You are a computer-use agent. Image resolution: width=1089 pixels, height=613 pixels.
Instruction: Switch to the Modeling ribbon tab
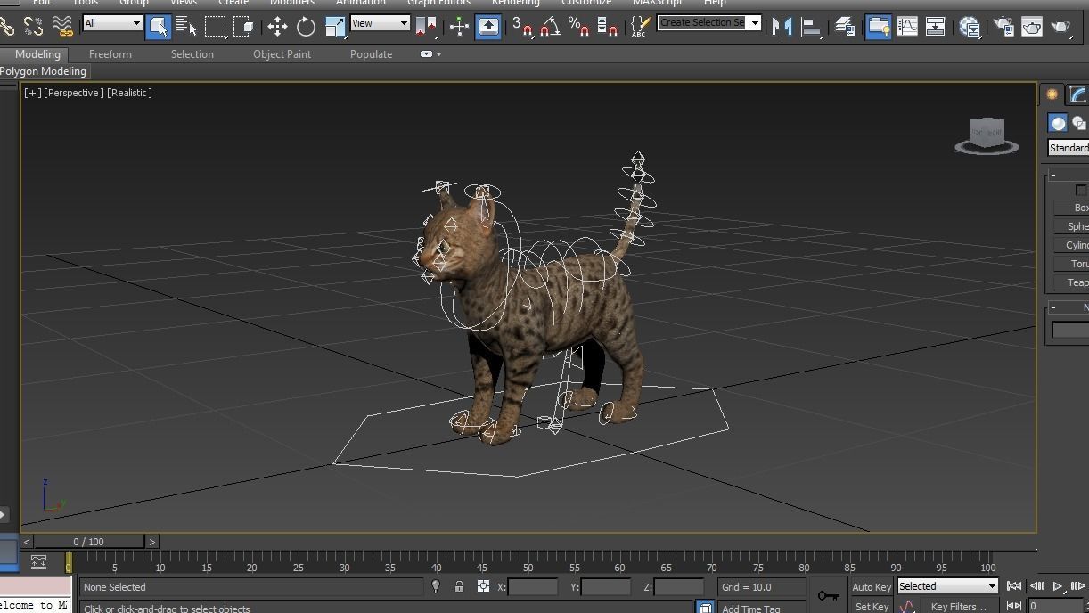point(37,54)
